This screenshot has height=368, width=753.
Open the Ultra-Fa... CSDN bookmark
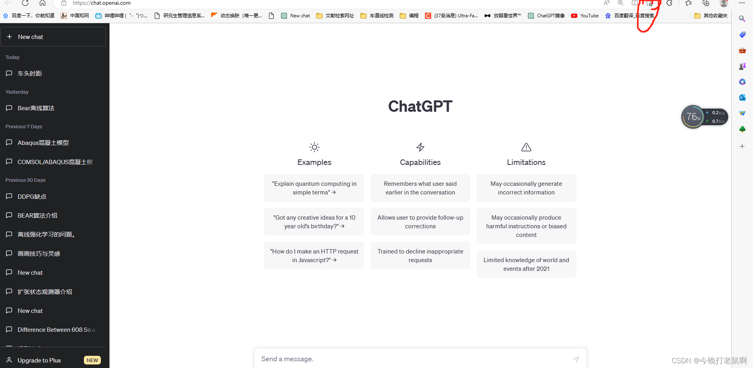pyautogui.click(x=451, y=16)
